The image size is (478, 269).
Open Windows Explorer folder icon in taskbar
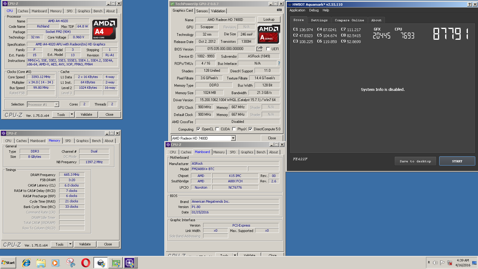click(x=41, y=263)
